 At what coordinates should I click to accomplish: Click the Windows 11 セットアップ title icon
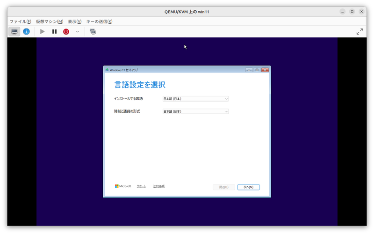[107, 70]
